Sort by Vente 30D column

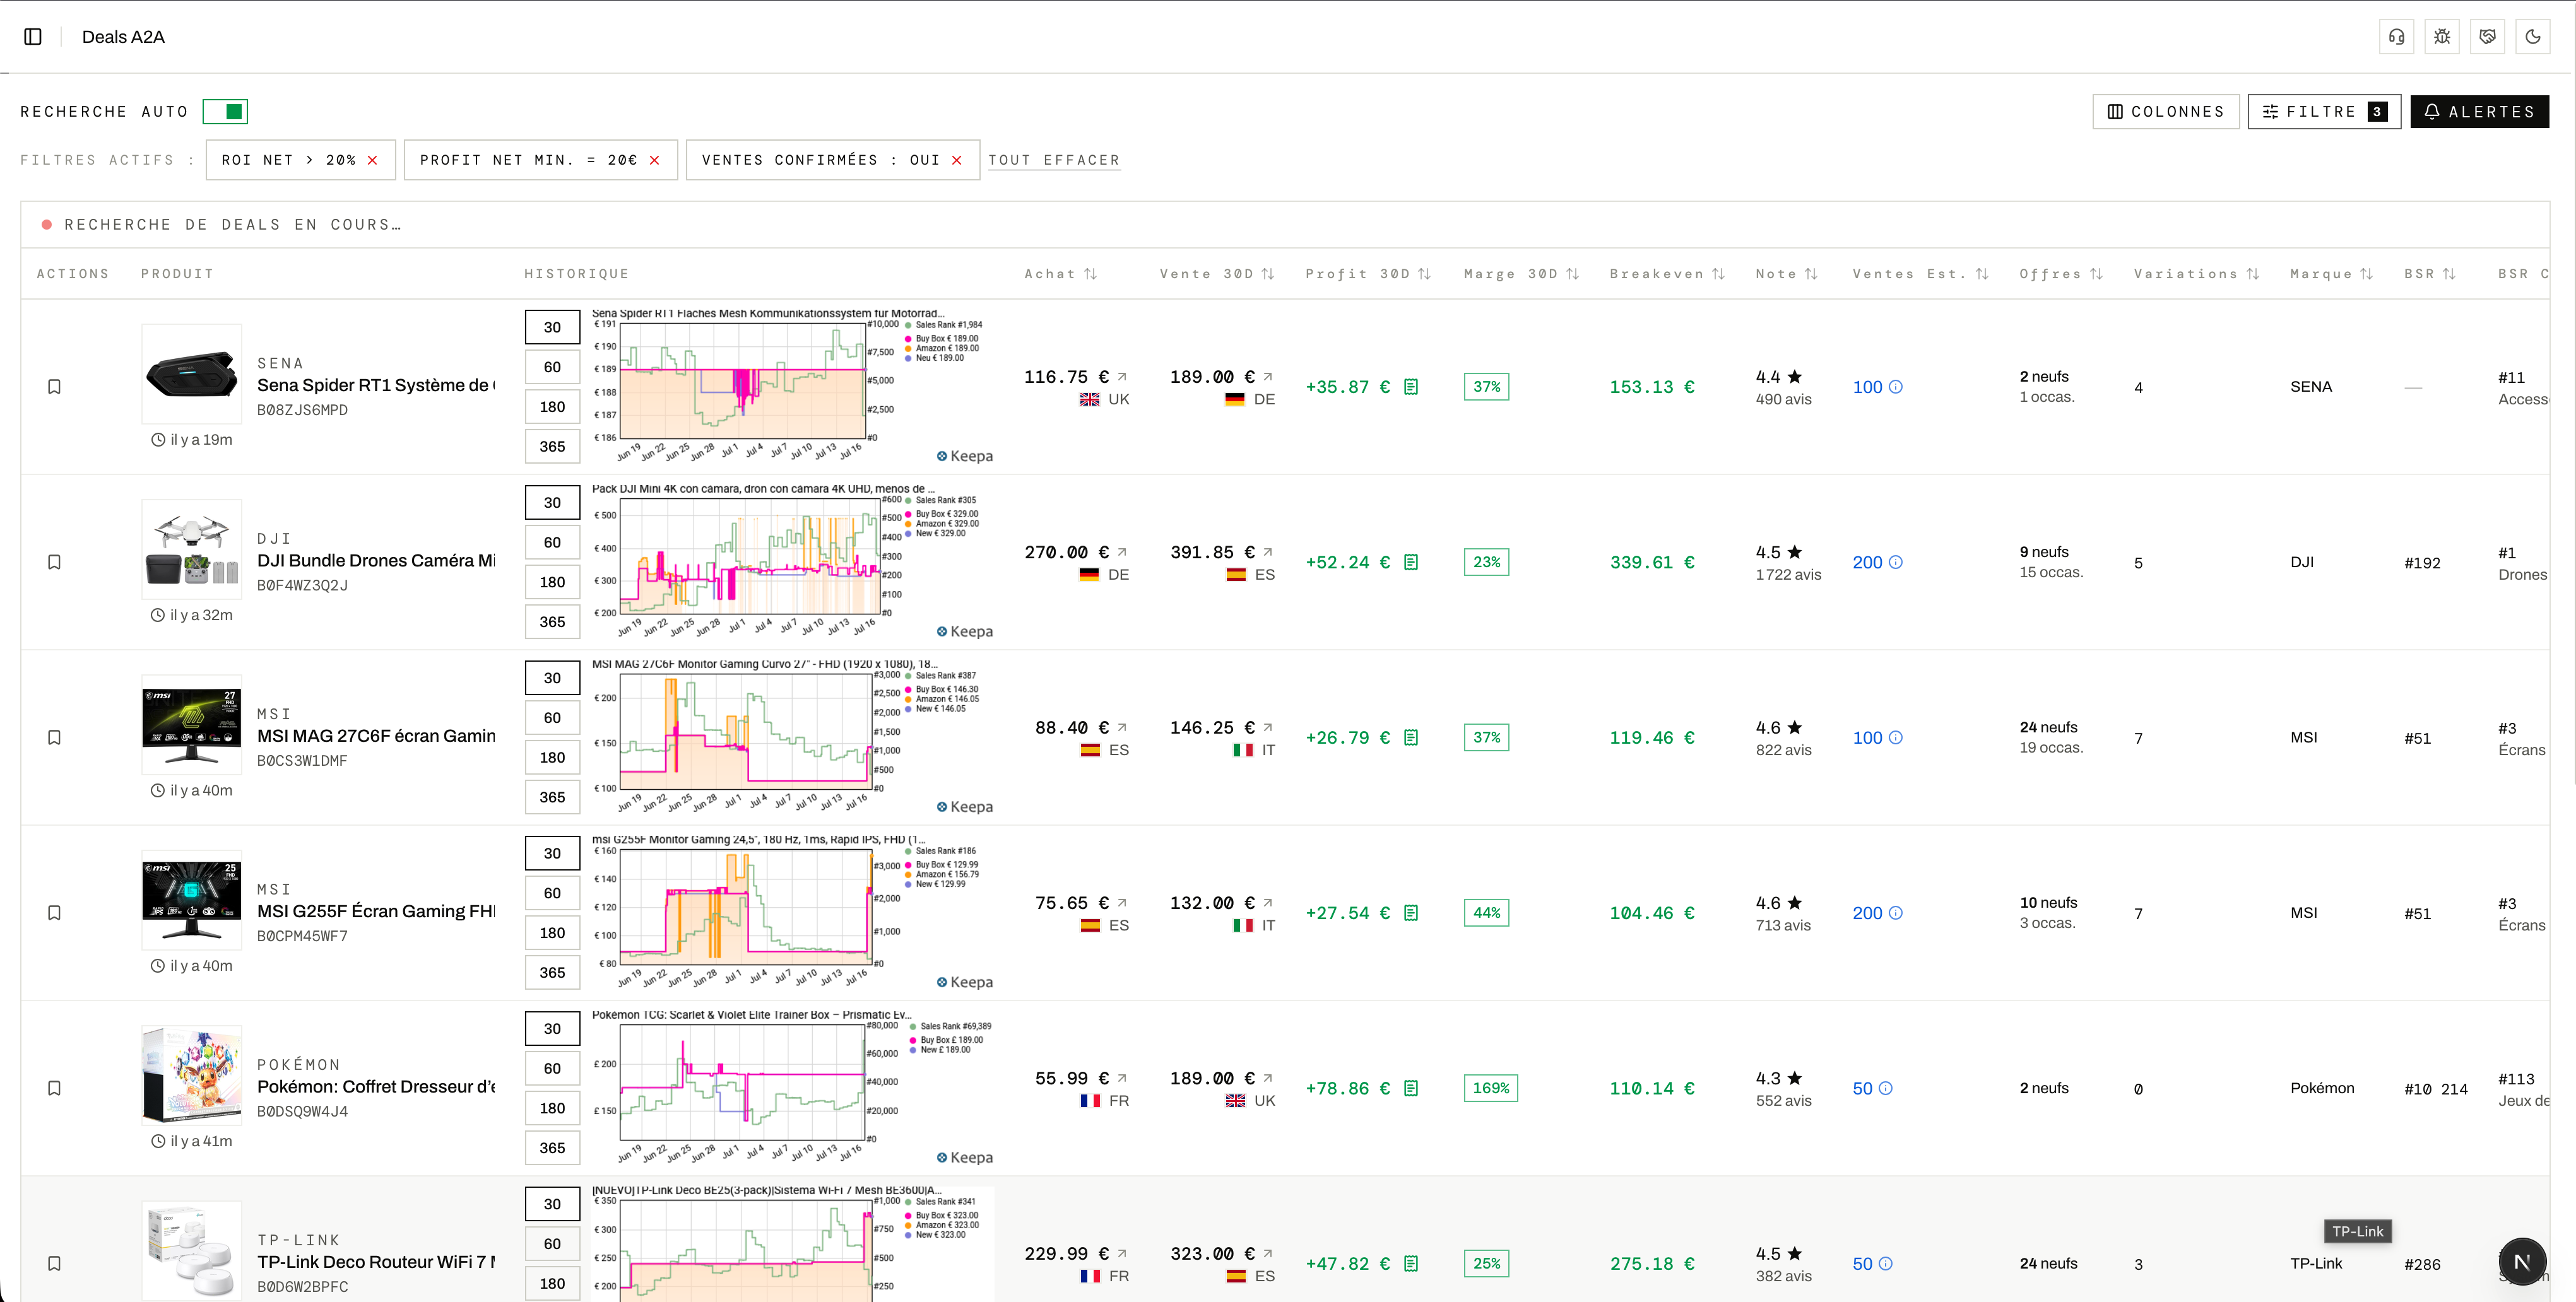click(x=1217, y=274)
